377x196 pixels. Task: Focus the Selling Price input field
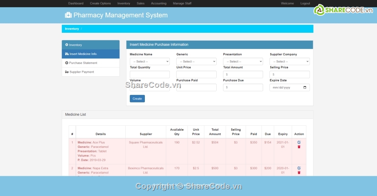pyautogui.click(x=290, y=74)
